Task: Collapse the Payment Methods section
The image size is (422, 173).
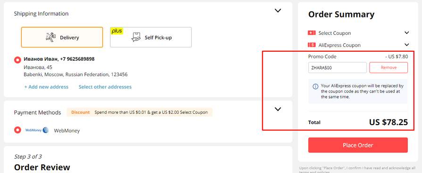Action: [278, 109]
